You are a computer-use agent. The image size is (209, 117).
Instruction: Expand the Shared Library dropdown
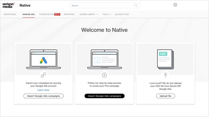point(89,14)
